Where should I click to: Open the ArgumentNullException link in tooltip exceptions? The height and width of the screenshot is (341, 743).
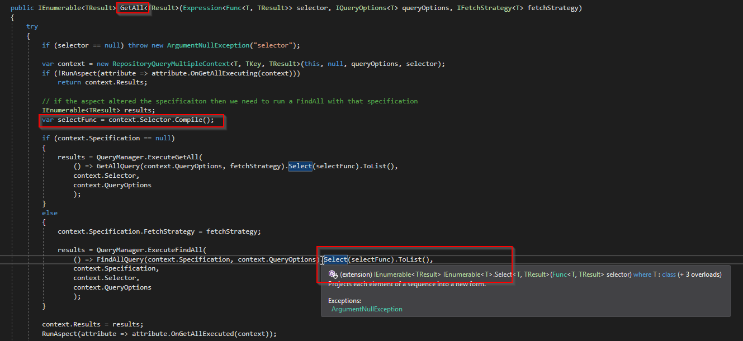pyautogui.click(x=367, y=309)
